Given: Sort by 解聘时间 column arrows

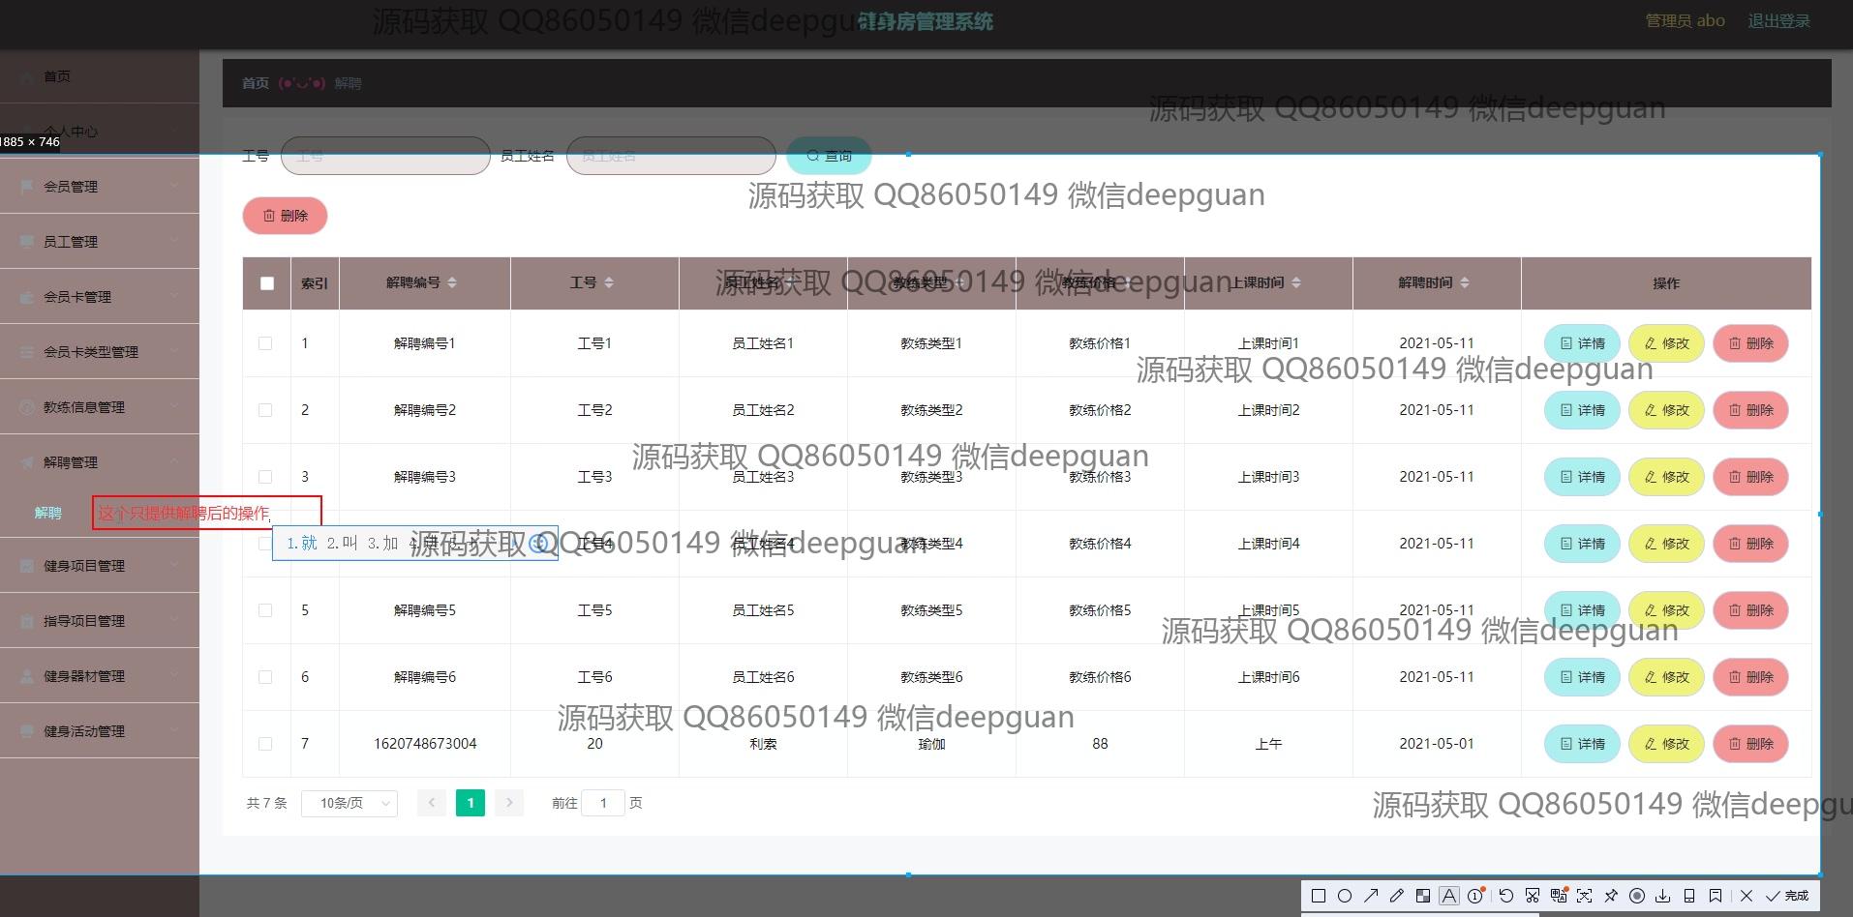Looking at the screenshot, I should [x=1464, y=283].
